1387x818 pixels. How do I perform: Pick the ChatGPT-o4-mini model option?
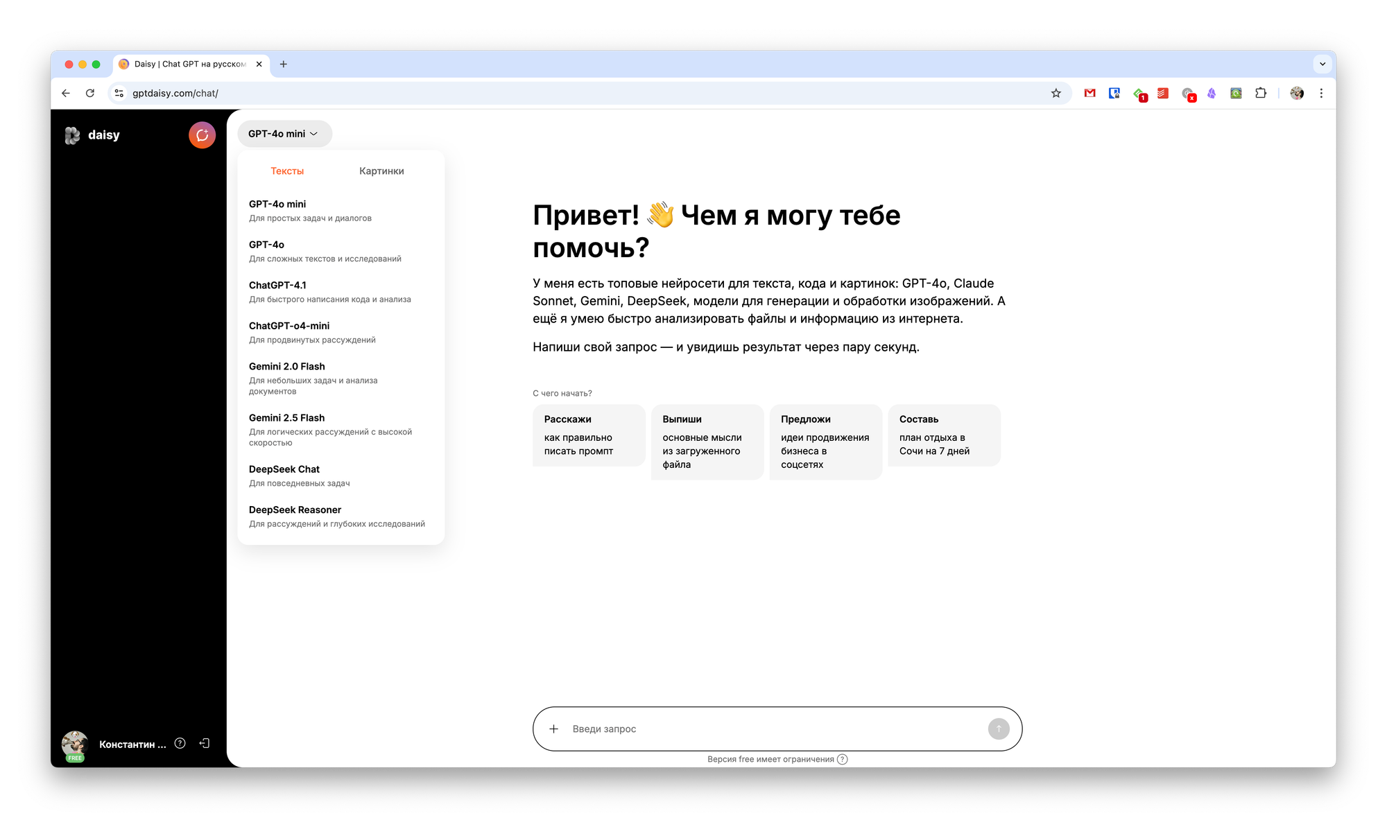312,332
